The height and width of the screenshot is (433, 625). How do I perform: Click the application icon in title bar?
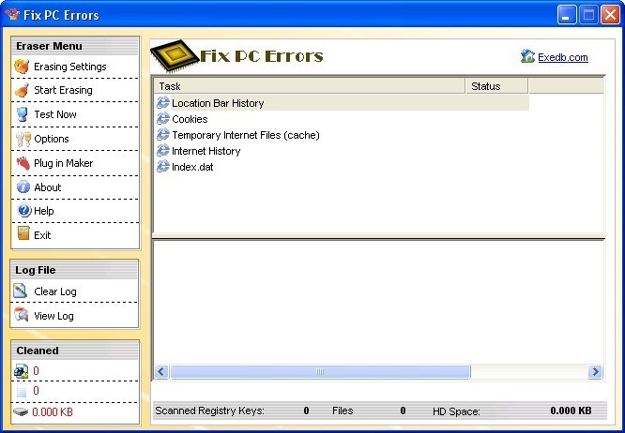12,14
